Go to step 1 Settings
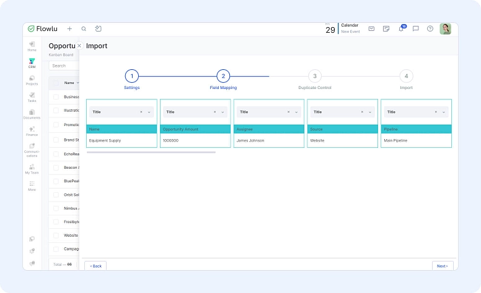This screenshot has width=481, height=293. click(x=131, y=76)
